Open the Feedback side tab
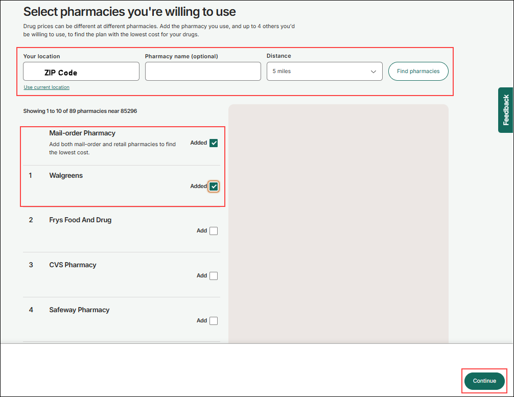The height and width of the screenshot is (397, 514). point(506,110)
